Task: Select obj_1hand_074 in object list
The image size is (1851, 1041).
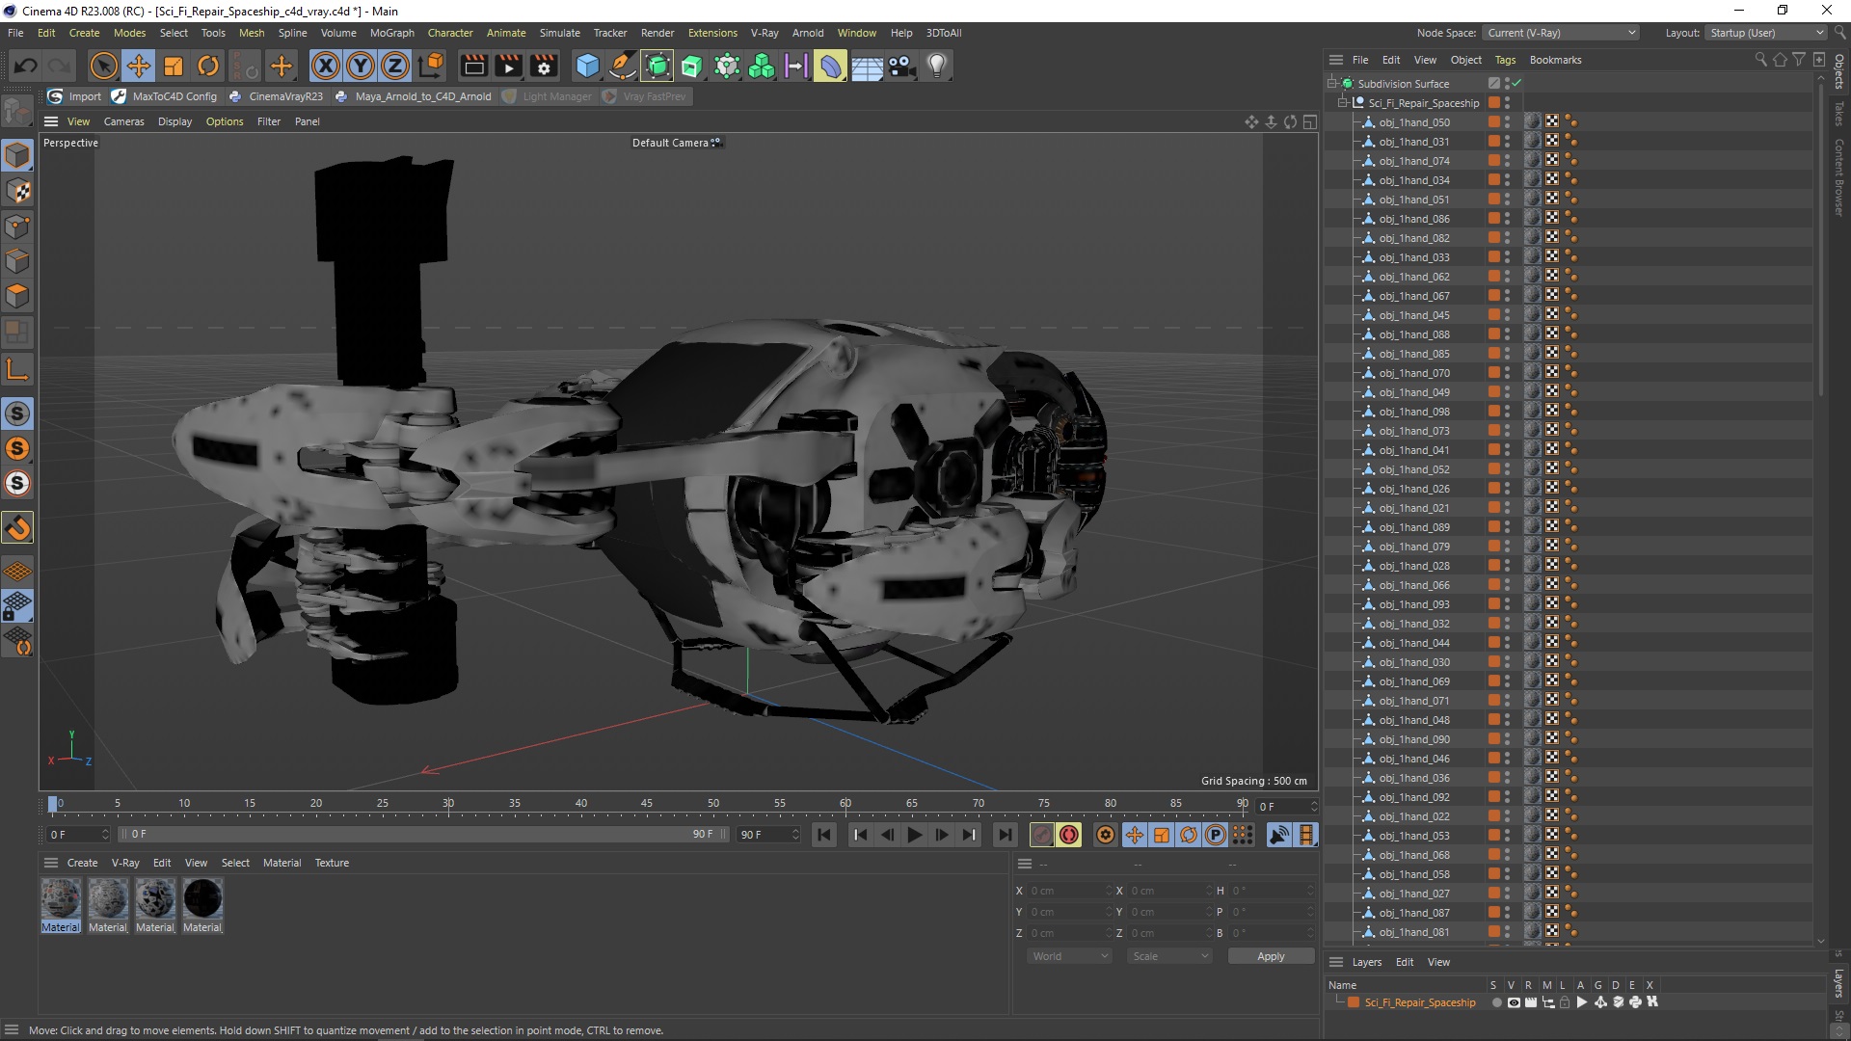Action: [1413, 161]
